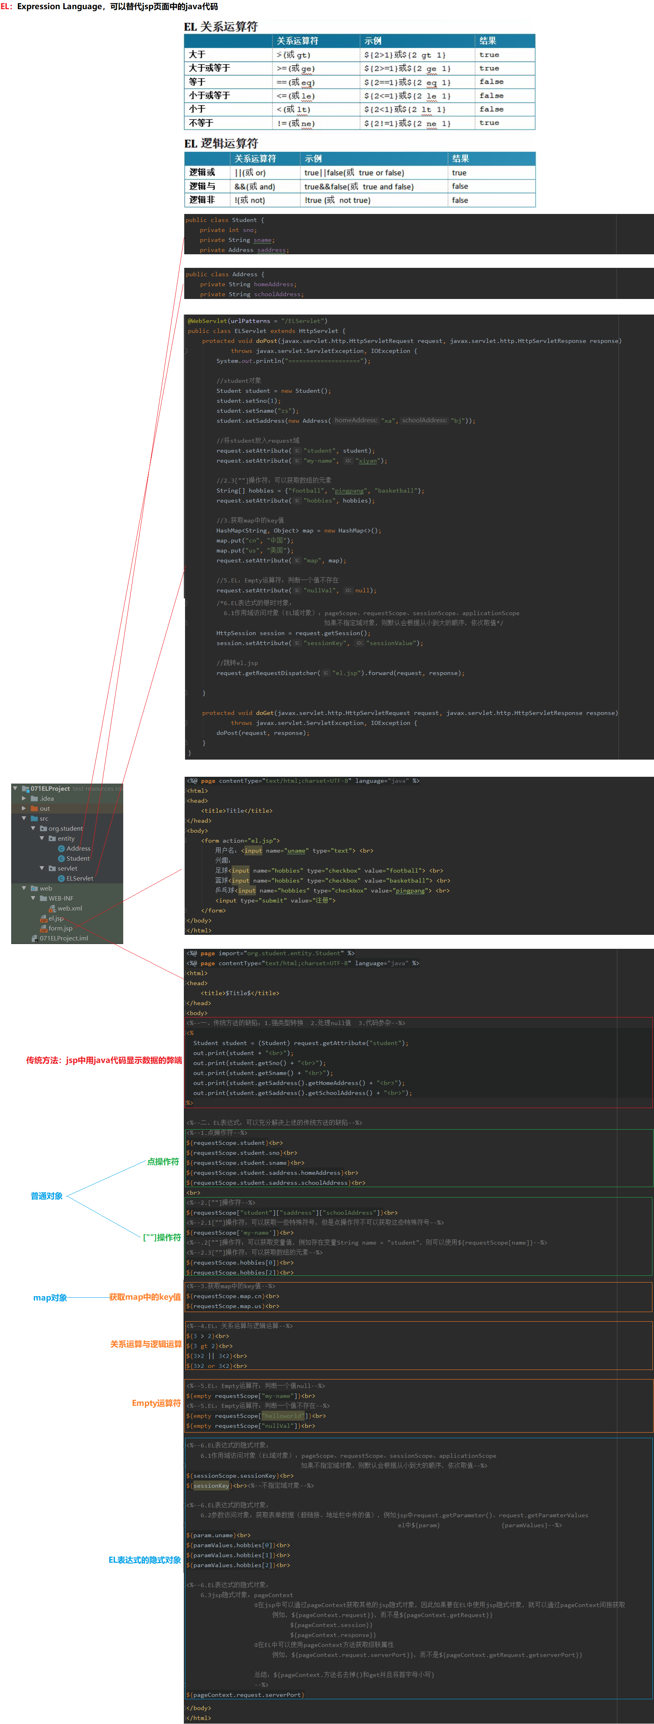654x1724 pixels.
Task: Click the form.jsp JSP file icon
Action: coord(43,929)
